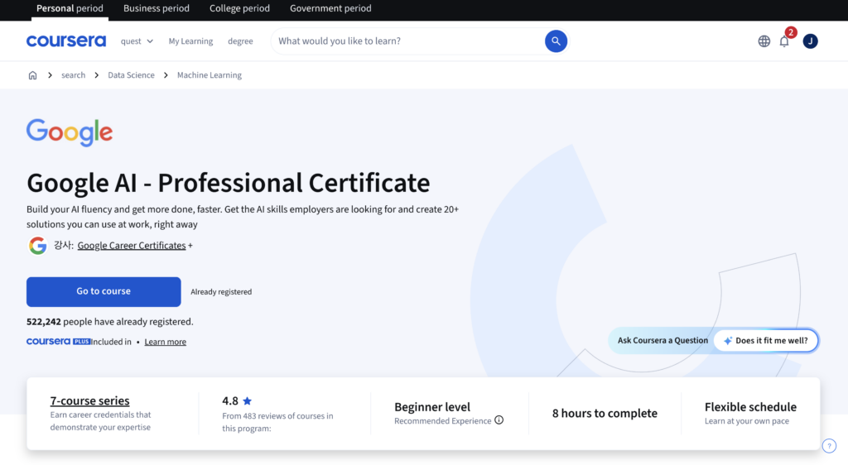Switch to Personal period tab
This screenshot has height=465, width=848.
70,8
